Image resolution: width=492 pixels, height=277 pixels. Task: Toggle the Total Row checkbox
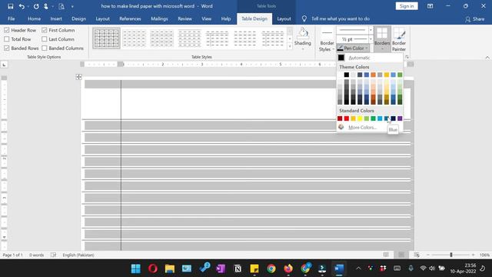(7, 39)
